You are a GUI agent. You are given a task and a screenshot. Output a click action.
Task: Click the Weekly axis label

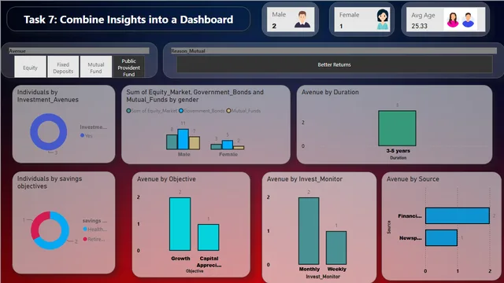336,269
